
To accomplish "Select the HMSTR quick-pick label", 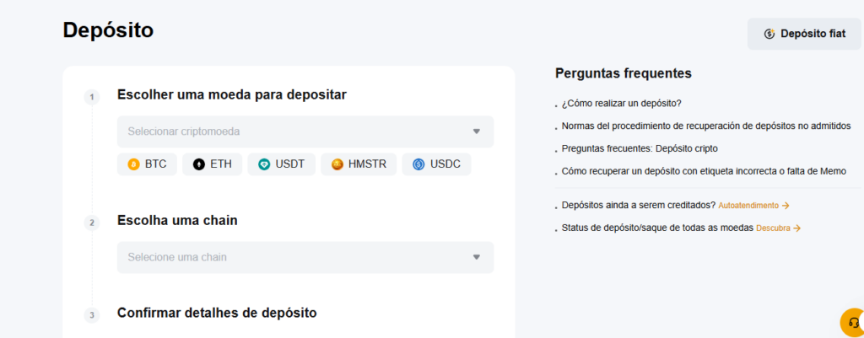I will click(x=366, y=164).
